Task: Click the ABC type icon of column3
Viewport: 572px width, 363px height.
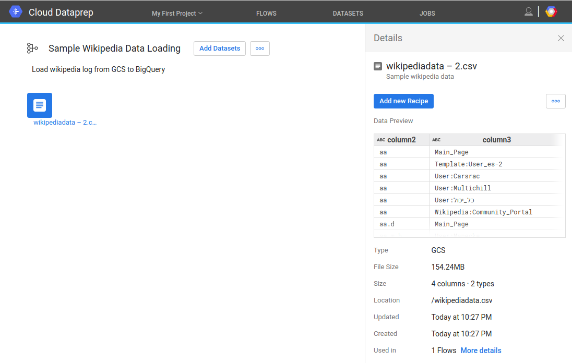Action: [x=436, y=140]
